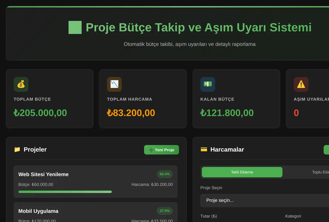Click the ₺205.000,00 total budget value
Viewport: 329px width, 222px height.
tap(40, 113)
